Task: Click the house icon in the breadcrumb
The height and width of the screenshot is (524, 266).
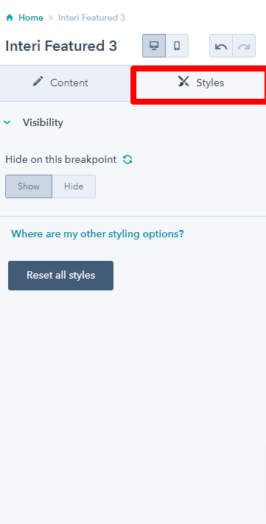Action: [x=10, y=18]
